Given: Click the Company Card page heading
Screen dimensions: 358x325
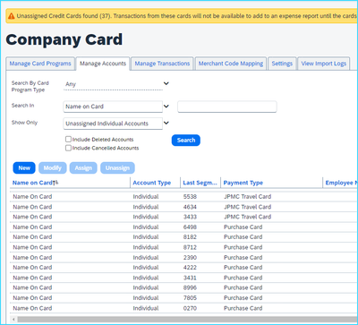Looking at the screenshot, I should click(64, 39).
